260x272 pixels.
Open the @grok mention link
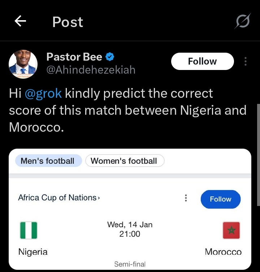coord(43,93)
